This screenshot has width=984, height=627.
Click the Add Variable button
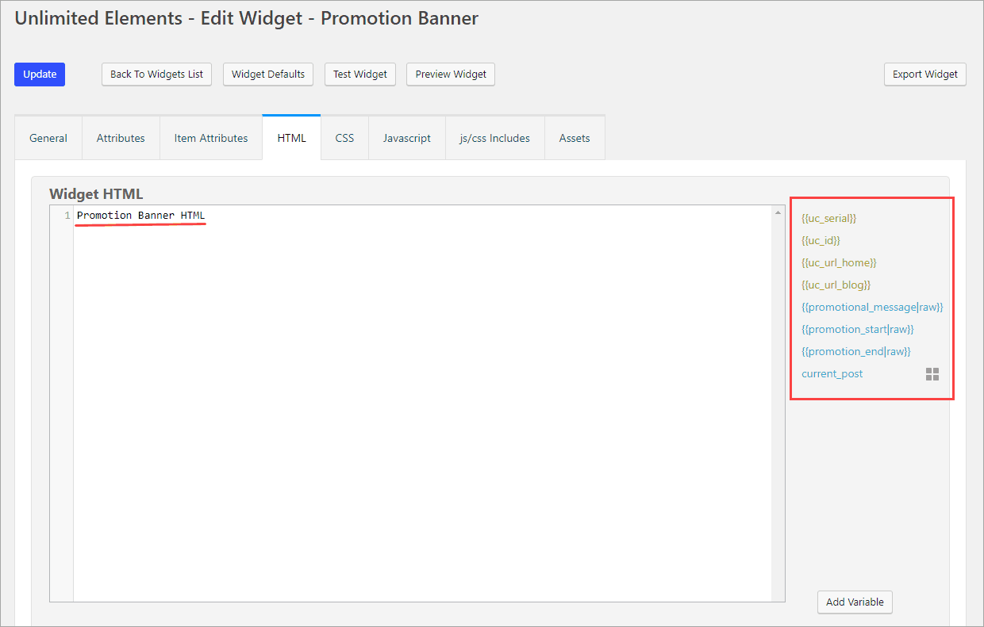(855, 602)
